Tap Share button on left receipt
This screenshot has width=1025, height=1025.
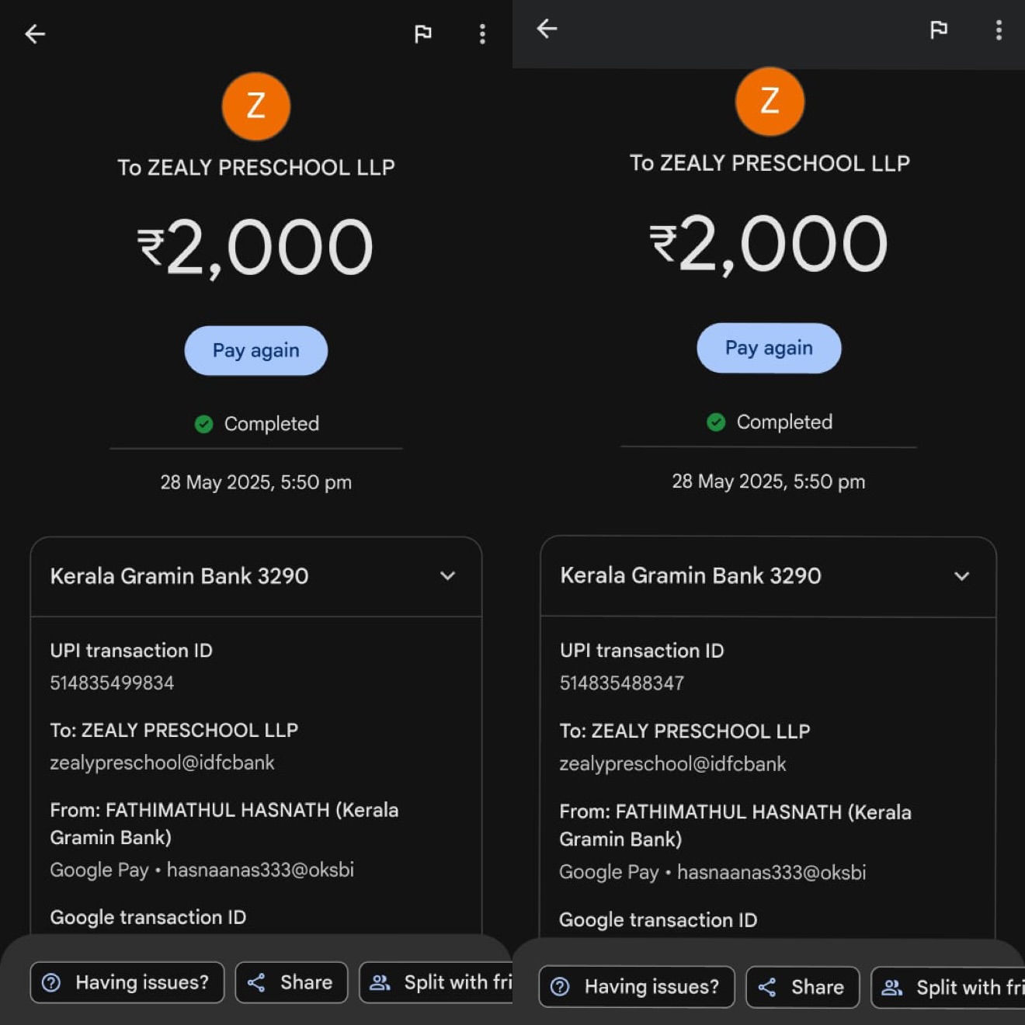(x=291, y=982)
